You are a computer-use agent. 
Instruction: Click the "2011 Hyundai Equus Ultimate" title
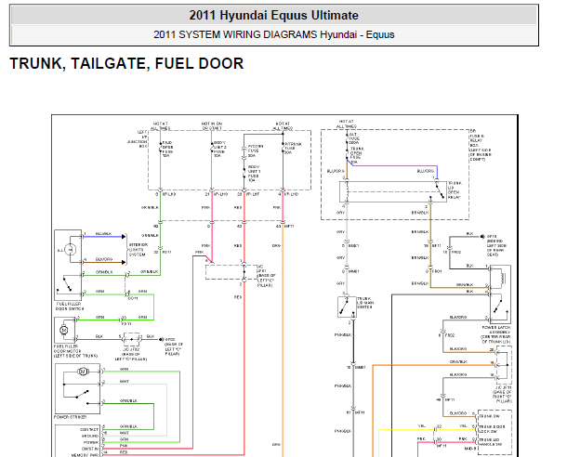point(273,16)
